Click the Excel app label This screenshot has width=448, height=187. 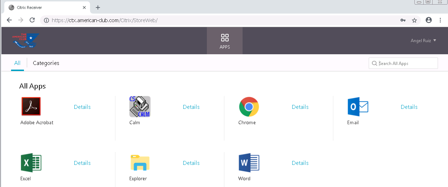click(26, 178)
